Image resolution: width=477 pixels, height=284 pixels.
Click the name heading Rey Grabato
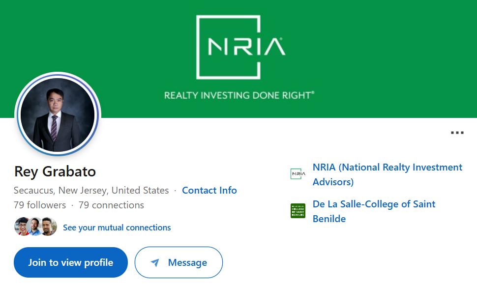pyautogui.click(x=55, y=171)
